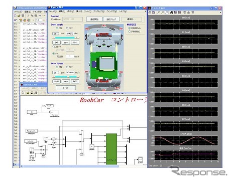Select Steer Angle ON radio button
The image size is (233, 182).
coord(57,28)
